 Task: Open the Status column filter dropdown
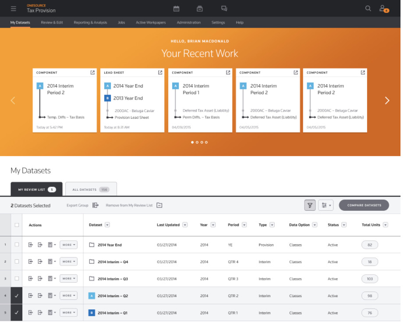pos(343,225)
